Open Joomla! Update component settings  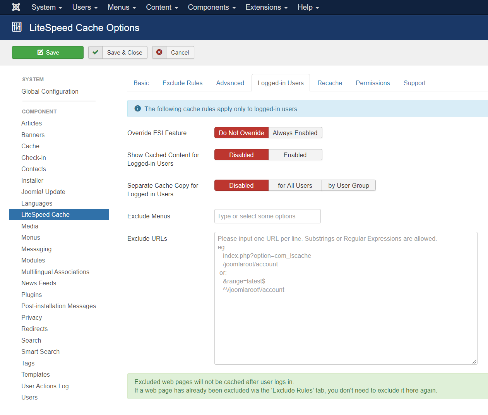43,192
